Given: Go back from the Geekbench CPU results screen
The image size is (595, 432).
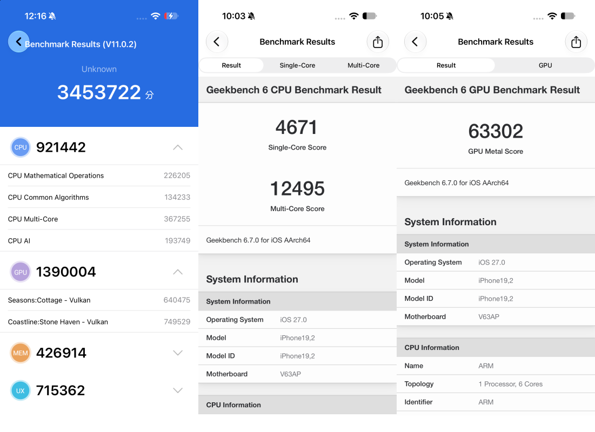Looking at the screenshot, I should pos(217,42).
